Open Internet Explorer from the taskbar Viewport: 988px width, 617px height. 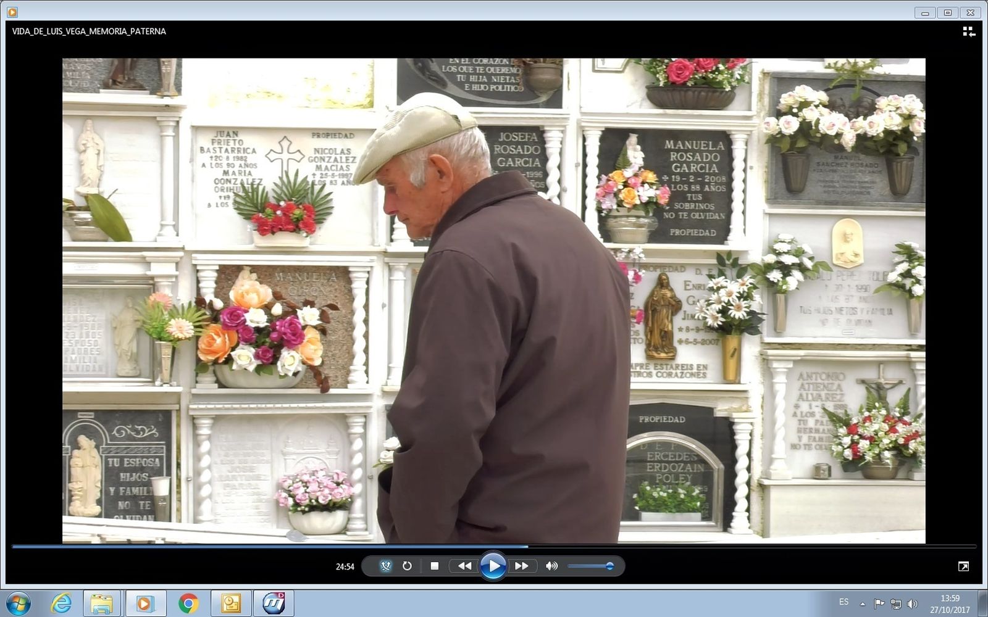(x=62, y=603)
